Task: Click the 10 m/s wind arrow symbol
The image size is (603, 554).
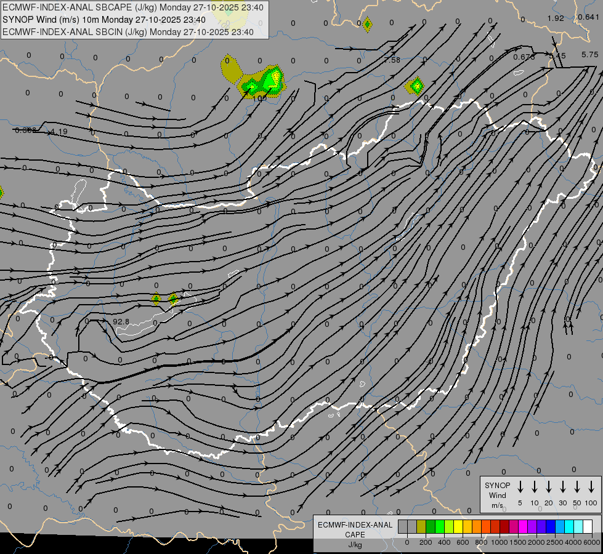Action: [534, 487]
